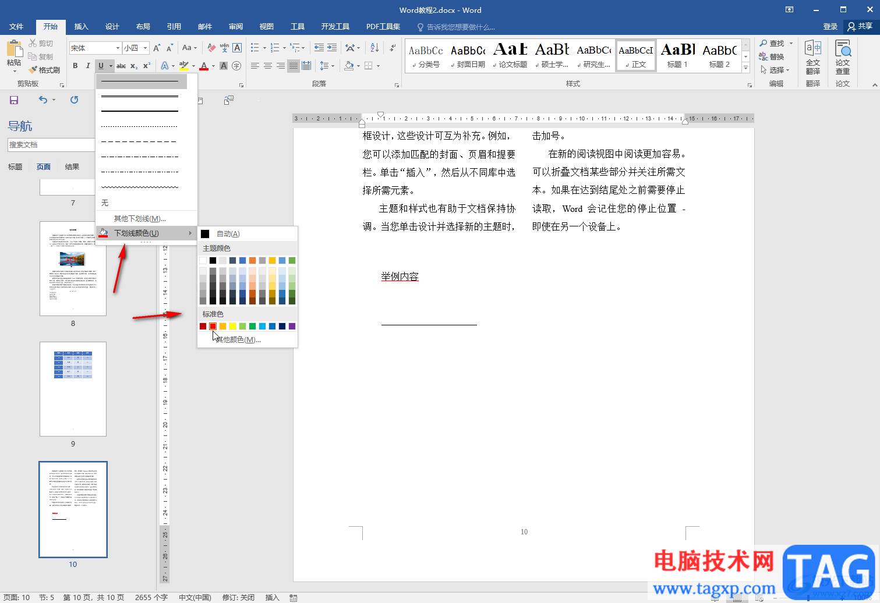Open the Paper Check (论文查重) icon
The height and width of the screenshot is (603, 880).
point(843,48)
